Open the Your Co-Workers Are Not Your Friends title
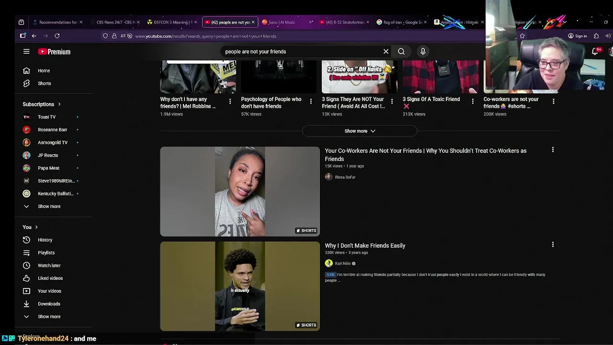Image resolution: width=613 pixels, height=345 pixels. [x=426, y=155]
